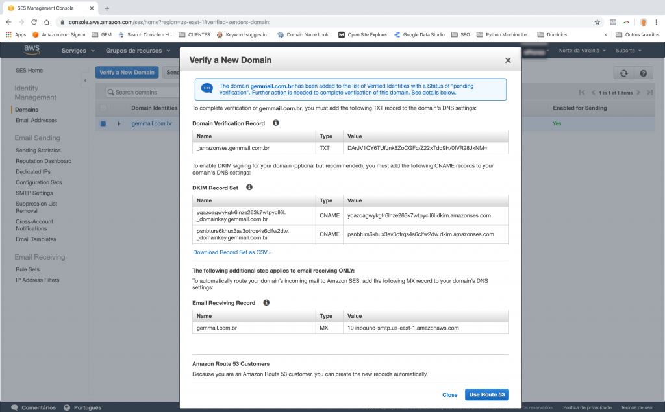This screenshot has width=665, height=412.
Task: Click the Email Receiving Record info icon
Action: (266, 302)
